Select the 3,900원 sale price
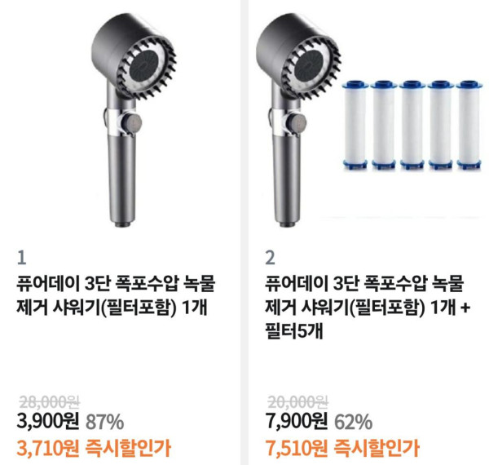 [48, 421]
